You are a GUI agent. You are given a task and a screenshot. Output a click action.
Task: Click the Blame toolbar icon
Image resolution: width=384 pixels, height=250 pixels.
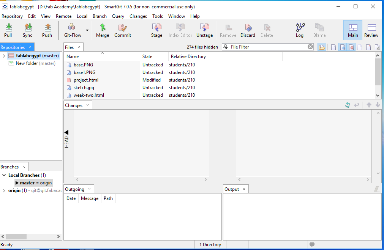click(x=319, y=30)
